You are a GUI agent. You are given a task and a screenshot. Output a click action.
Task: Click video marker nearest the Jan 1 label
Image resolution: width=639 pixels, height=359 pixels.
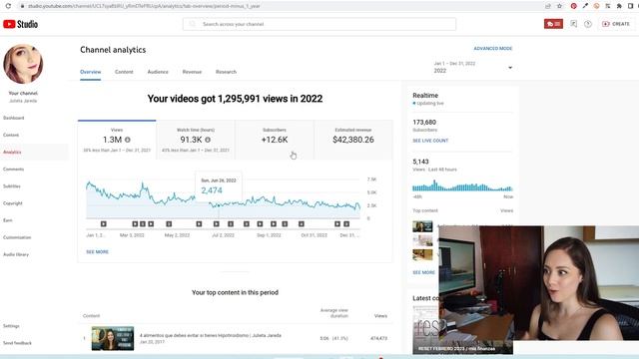click(104, 223)
